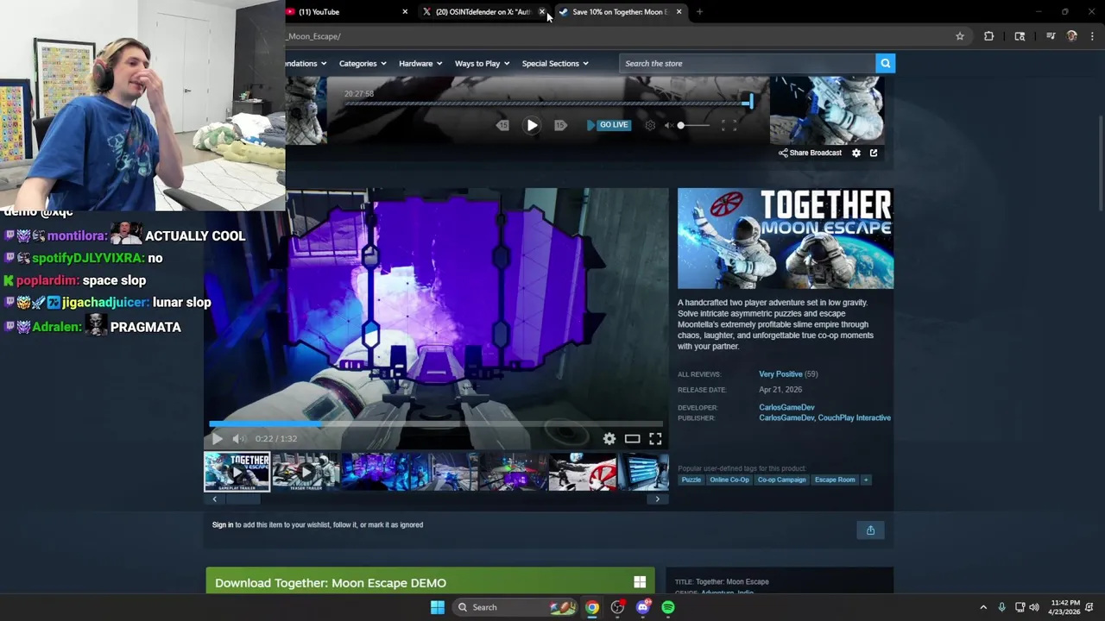Viewport: 1105px width, 621px height.
Task: Switch to the YouTube tab
Action: 345,12
